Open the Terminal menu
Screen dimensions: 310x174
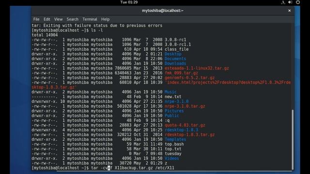[x=90, y=19]
